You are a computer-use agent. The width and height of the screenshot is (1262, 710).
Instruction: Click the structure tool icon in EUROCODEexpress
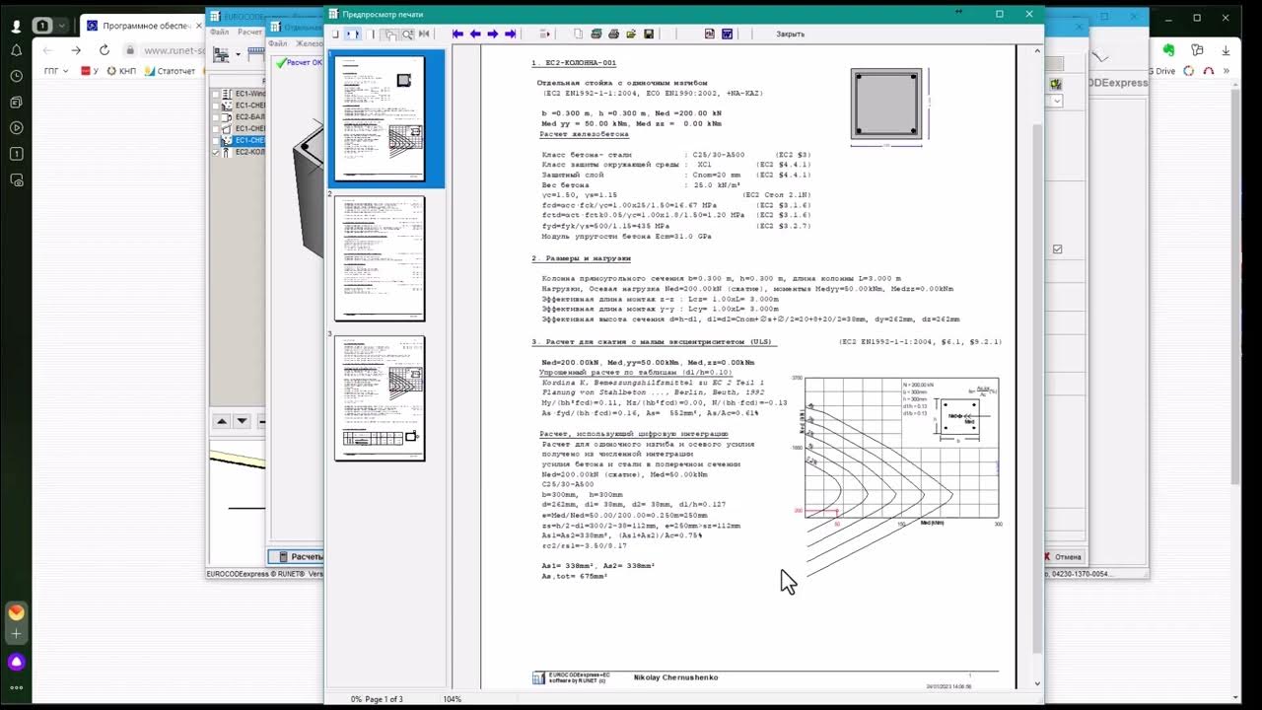tap(222, 55)
